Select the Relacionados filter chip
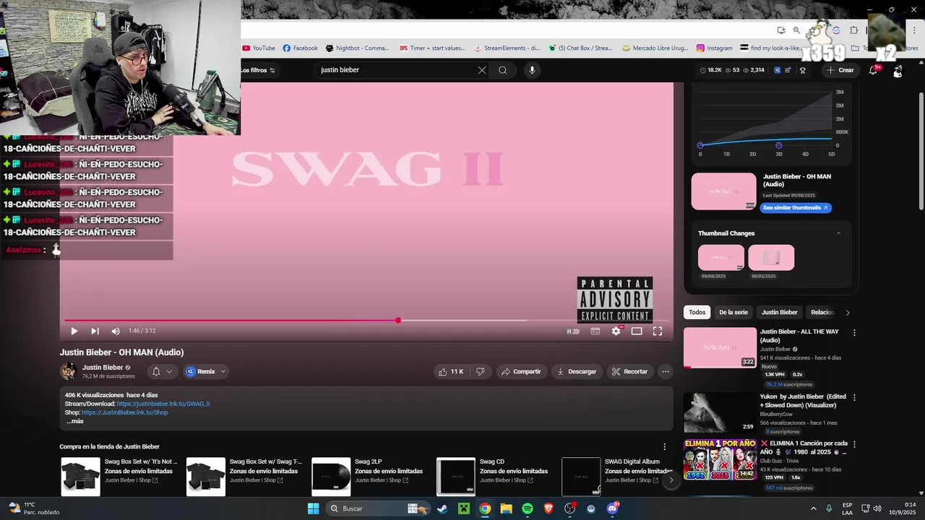This screenshot has height=520, width=925. point(822,312)
